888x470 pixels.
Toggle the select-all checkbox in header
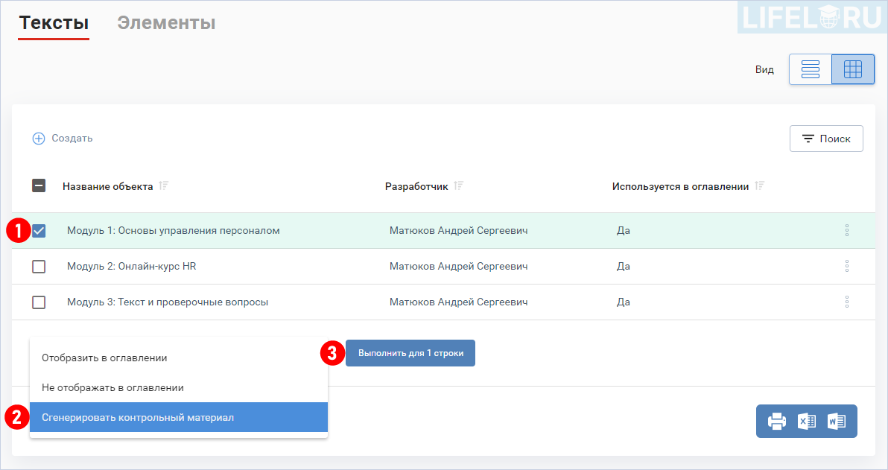point(39,185)
